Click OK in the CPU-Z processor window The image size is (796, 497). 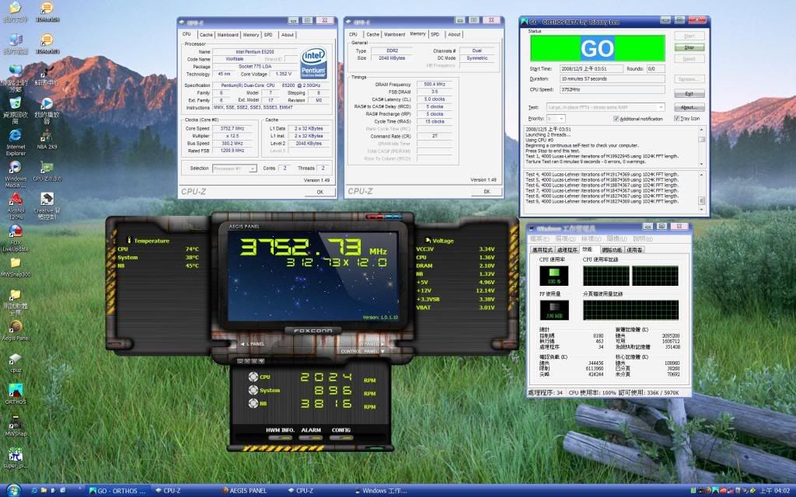pos(320,193)
